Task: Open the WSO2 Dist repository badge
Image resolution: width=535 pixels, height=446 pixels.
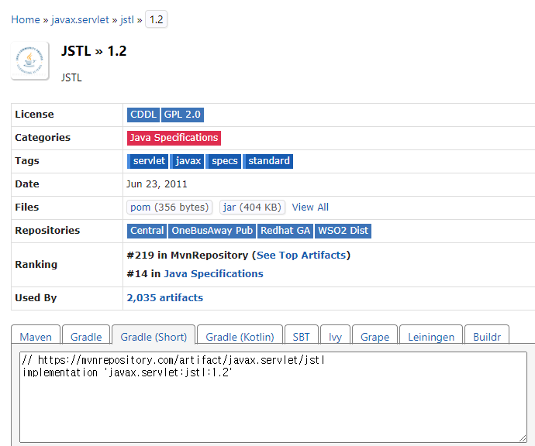Action: pyautogui.click(x=343, y=231)
